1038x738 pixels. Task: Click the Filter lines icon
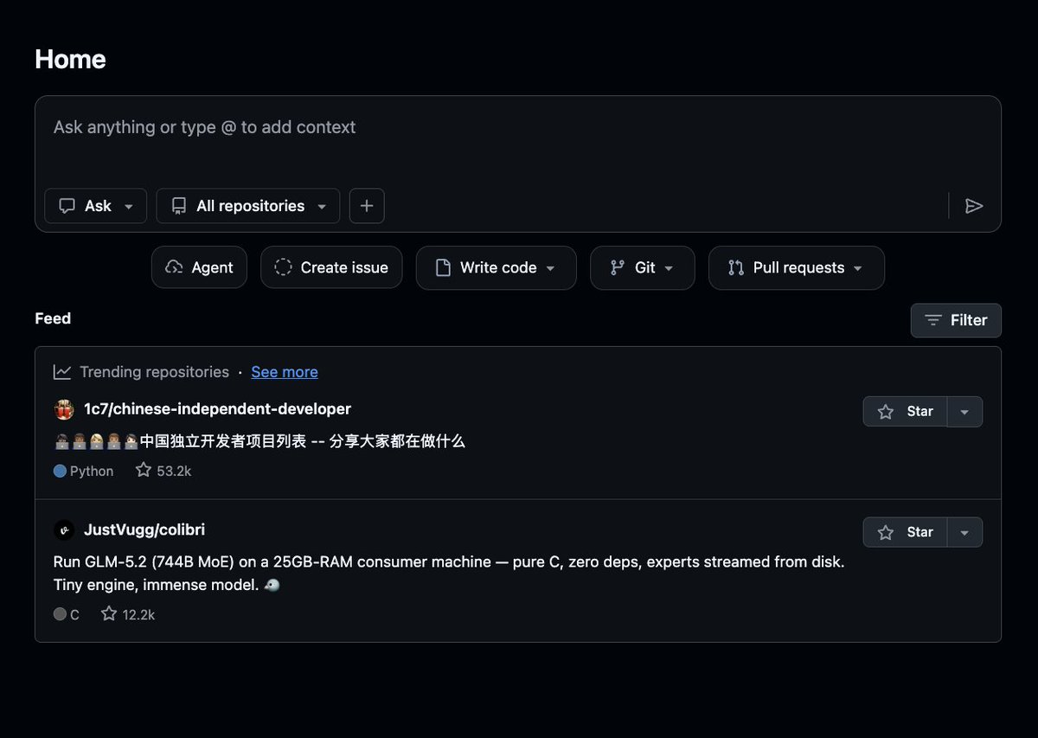click(x=933, y=320)
